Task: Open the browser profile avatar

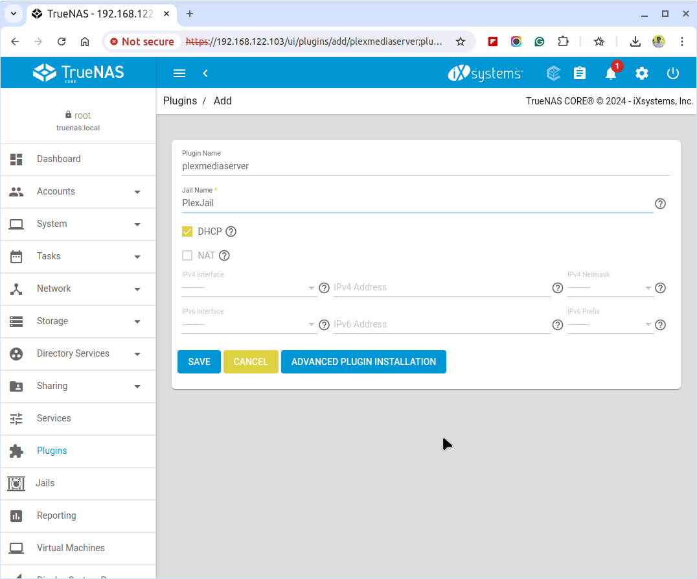Action: 658,41
